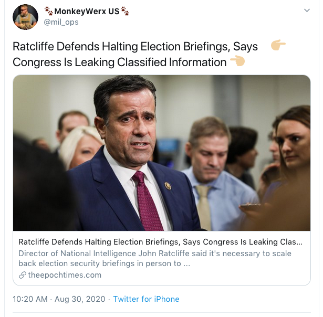The height and width of the screenshot is (317, 323).
Task: Click pointing hand emoji after "Information"
Action: [x=237, y=61]
